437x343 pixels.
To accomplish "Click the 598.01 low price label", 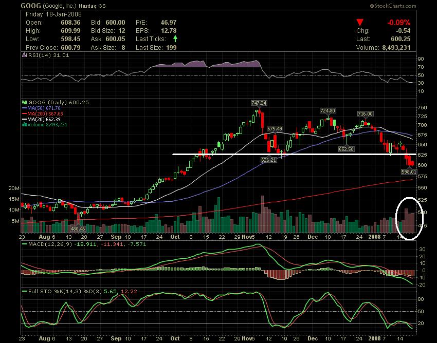I will pos(409,172).
